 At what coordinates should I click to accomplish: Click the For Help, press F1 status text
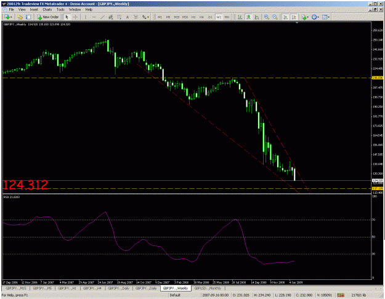point(15,295)
